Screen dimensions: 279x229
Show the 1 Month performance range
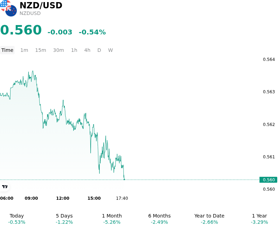tap(112, 219)
